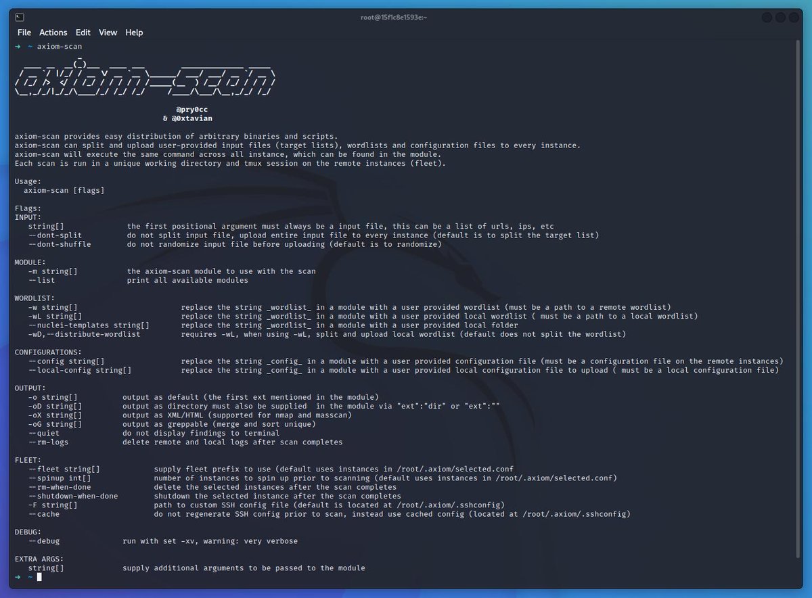The height and width of the screenshot is (598, 812).
Task: Click the -w string[] flag
Action: click(53, 307)
